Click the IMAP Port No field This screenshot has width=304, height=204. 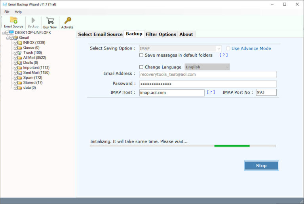click(x=266, y=92)
